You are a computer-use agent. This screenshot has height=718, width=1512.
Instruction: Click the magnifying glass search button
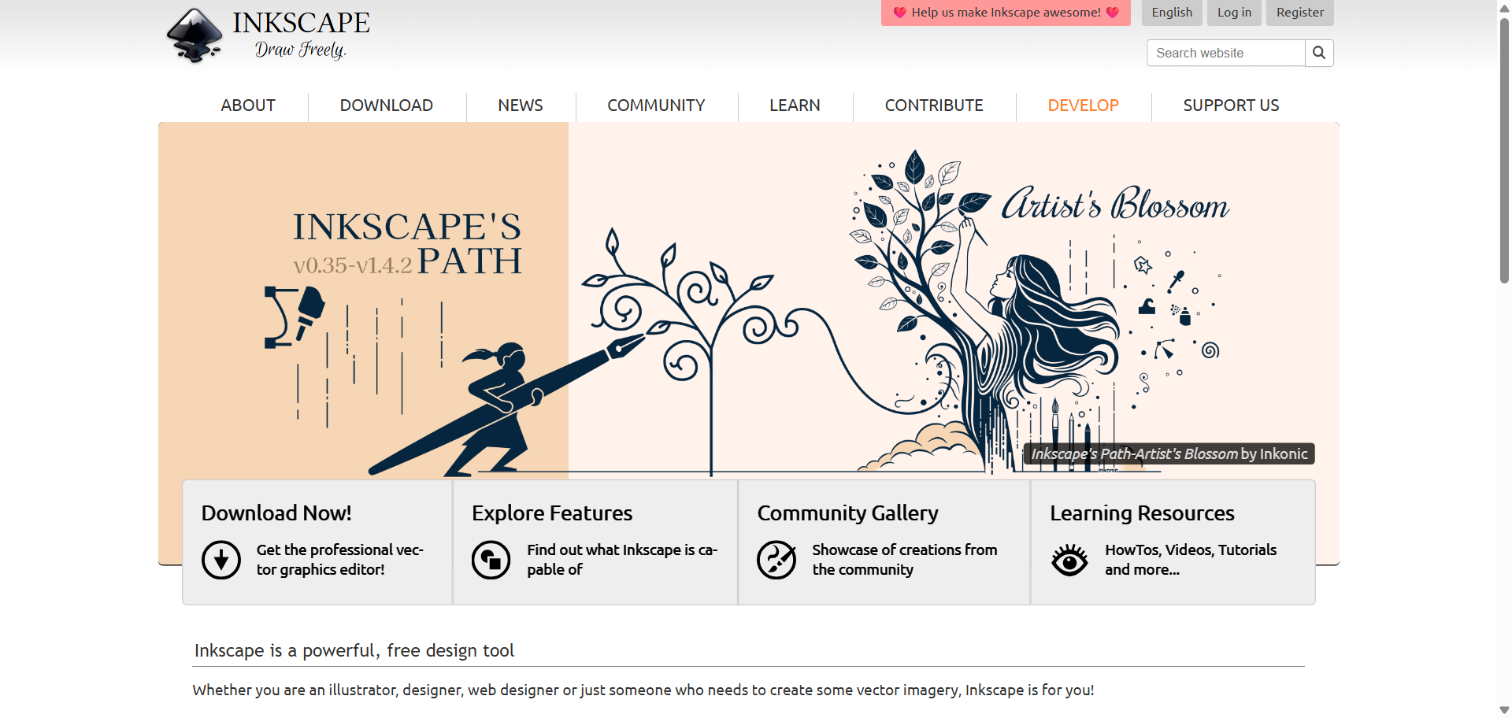tap(1319, 53)
